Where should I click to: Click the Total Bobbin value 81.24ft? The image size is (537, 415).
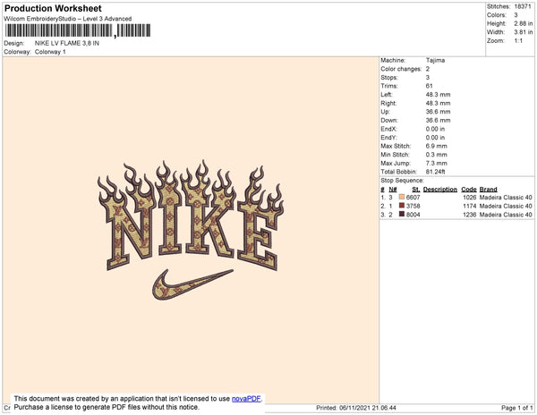435,172
